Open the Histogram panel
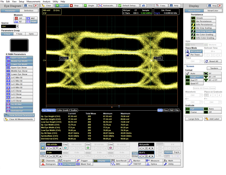226x175 pixels. pos(48,164)
